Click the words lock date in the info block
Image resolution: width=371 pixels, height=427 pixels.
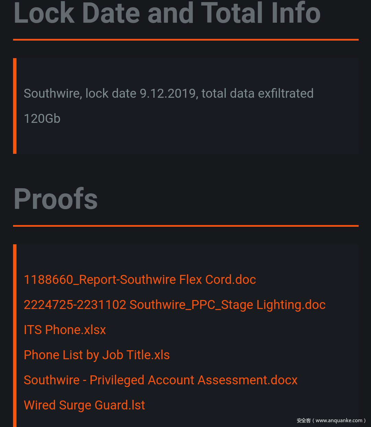pos(111,94)
